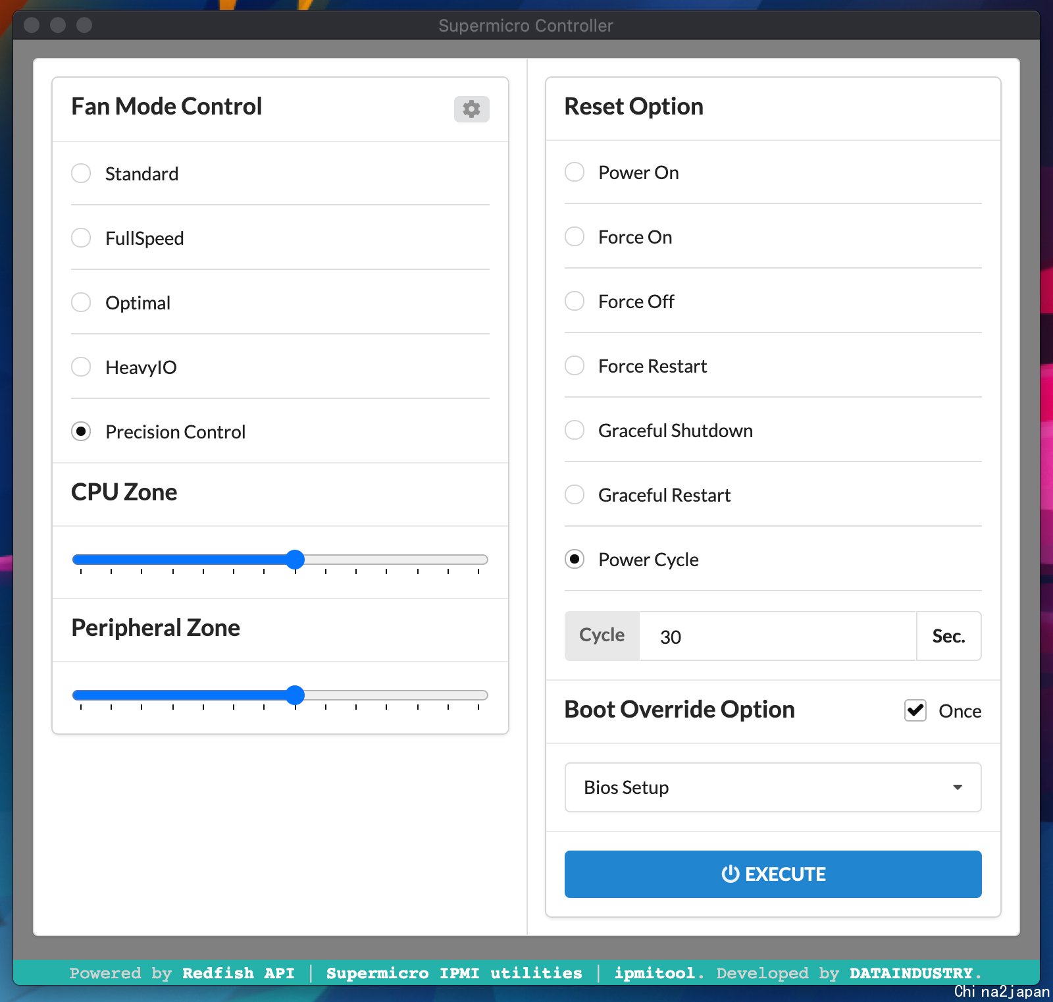Viewport: 1053px width, 1002px height.
Task: Click the Cycle label addon
Action: [602, 636]
